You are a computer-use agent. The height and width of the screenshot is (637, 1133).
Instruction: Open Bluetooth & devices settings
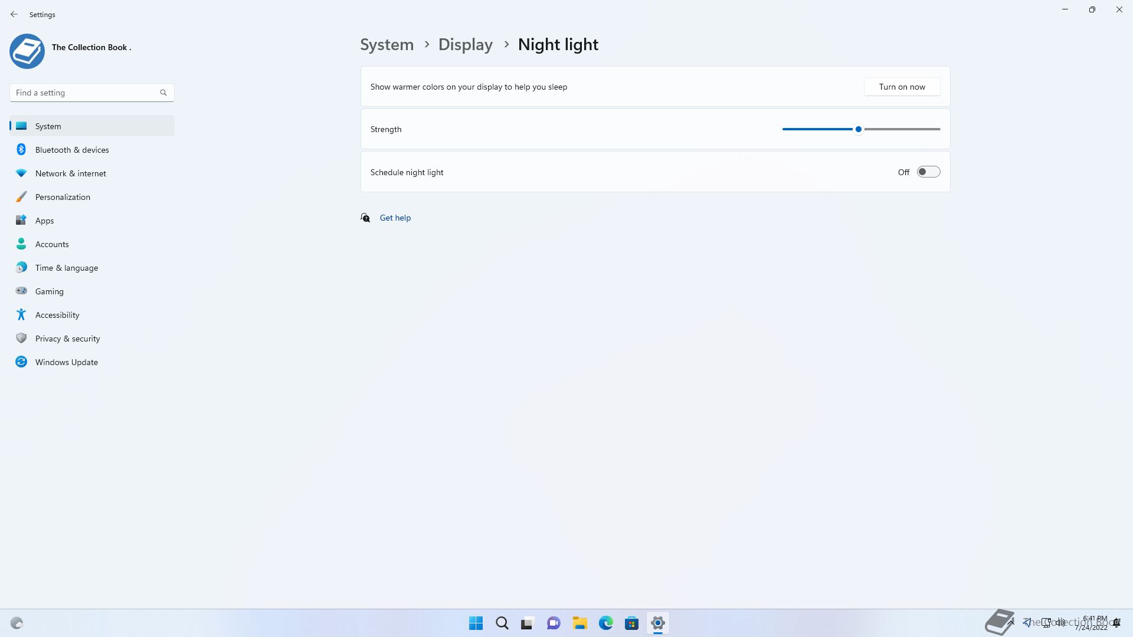pyautogui.click(x=92, y=149)
